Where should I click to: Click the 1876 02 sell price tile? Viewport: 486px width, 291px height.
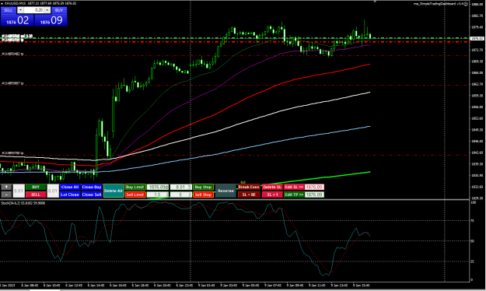[17, 20]
